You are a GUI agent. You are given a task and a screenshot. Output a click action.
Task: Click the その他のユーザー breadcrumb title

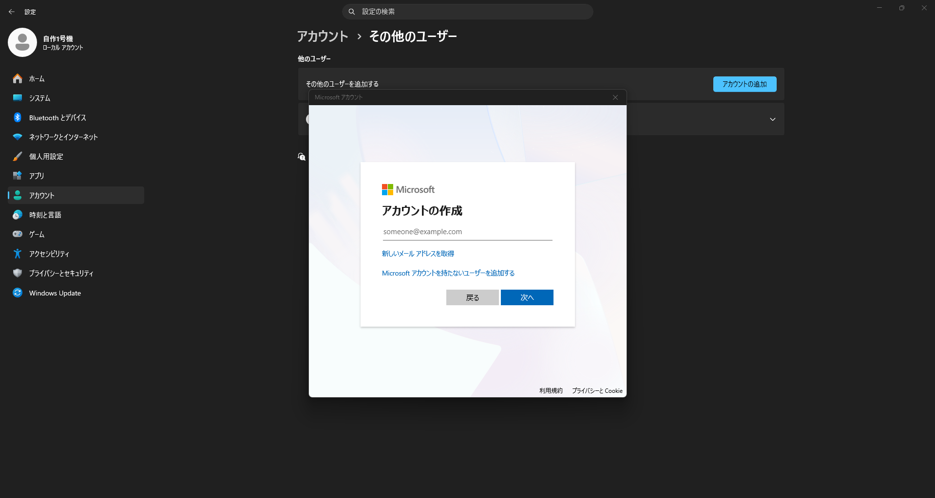point(413,37)
